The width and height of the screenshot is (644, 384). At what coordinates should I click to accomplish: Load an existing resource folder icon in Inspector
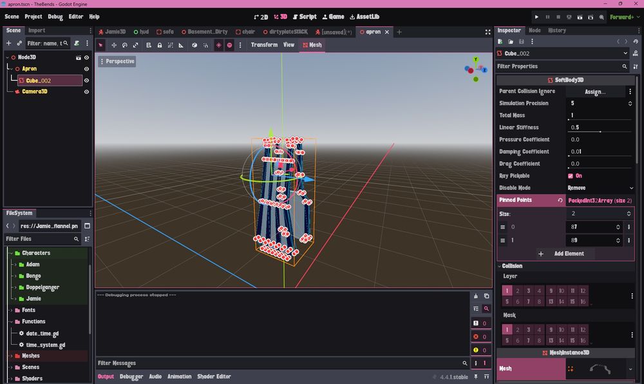(x=511, y=41)
